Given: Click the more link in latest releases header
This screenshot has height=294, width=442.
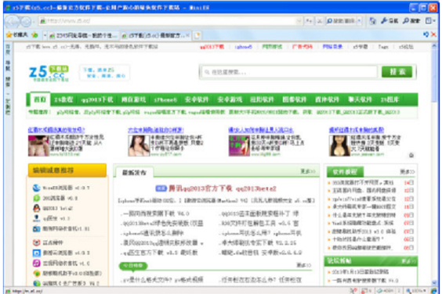Looking at the screenshot, I should click(308, 171).
